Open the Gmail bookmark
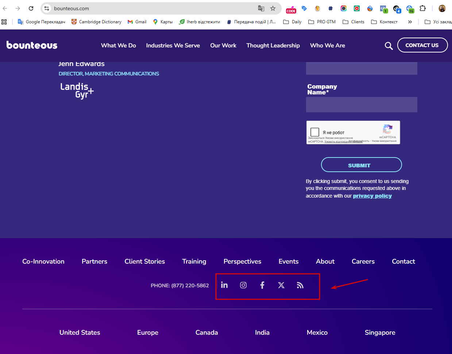This screenshot has height=354, width=452. [x=137, y=22]
